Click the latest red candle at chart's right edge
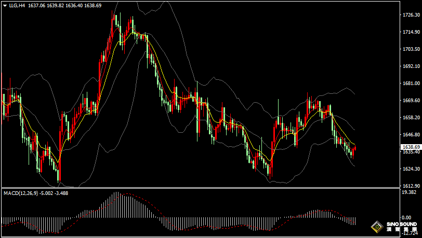This screenshot has height=238, width=422. click(x=355, y=149)
